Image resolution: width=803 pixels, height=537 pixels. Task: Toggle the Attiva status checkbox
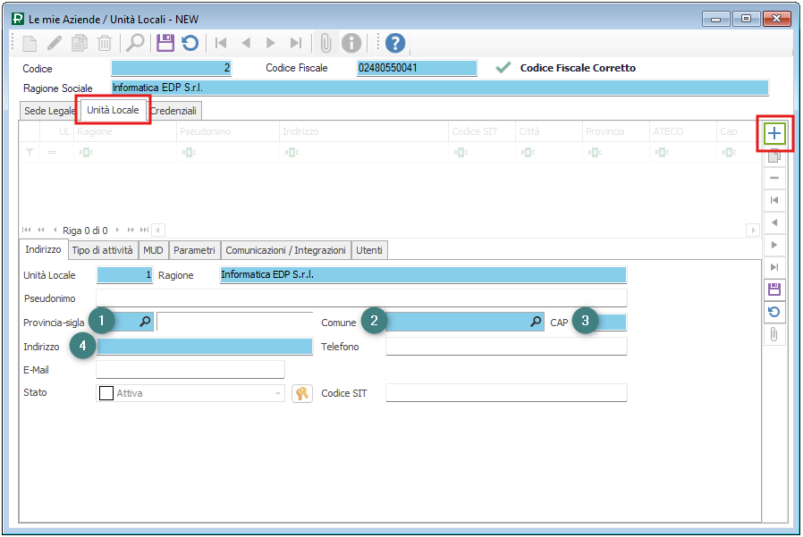(106, 393)
